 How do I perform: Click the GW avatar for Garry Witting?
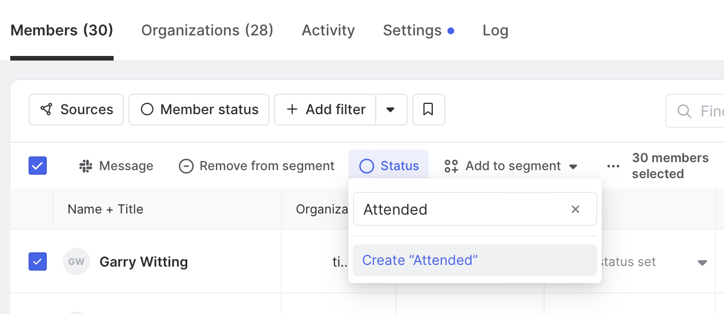coord(77,262)
